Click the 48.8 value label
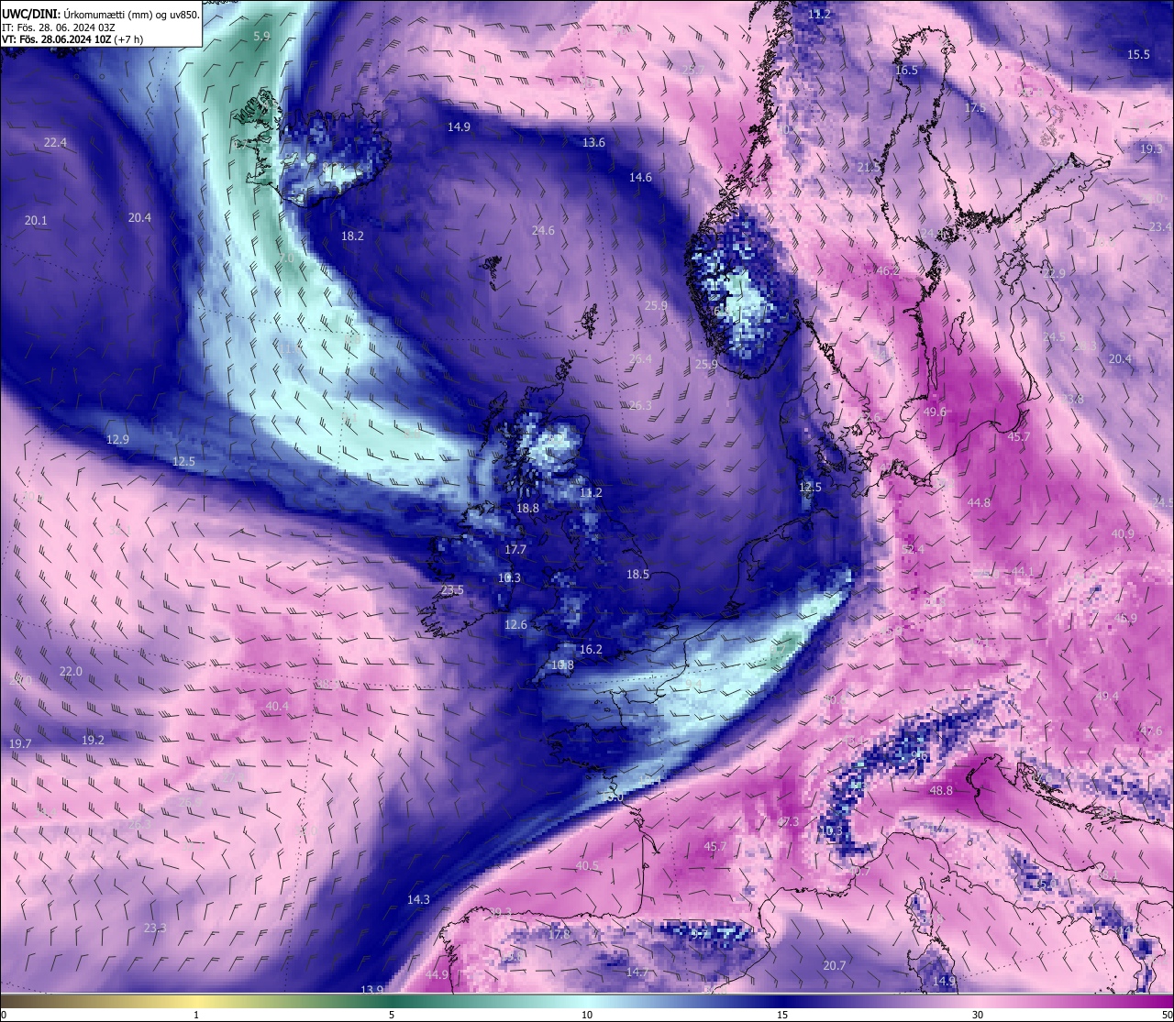1174x1022 pixels. click(x=941, y=790)
